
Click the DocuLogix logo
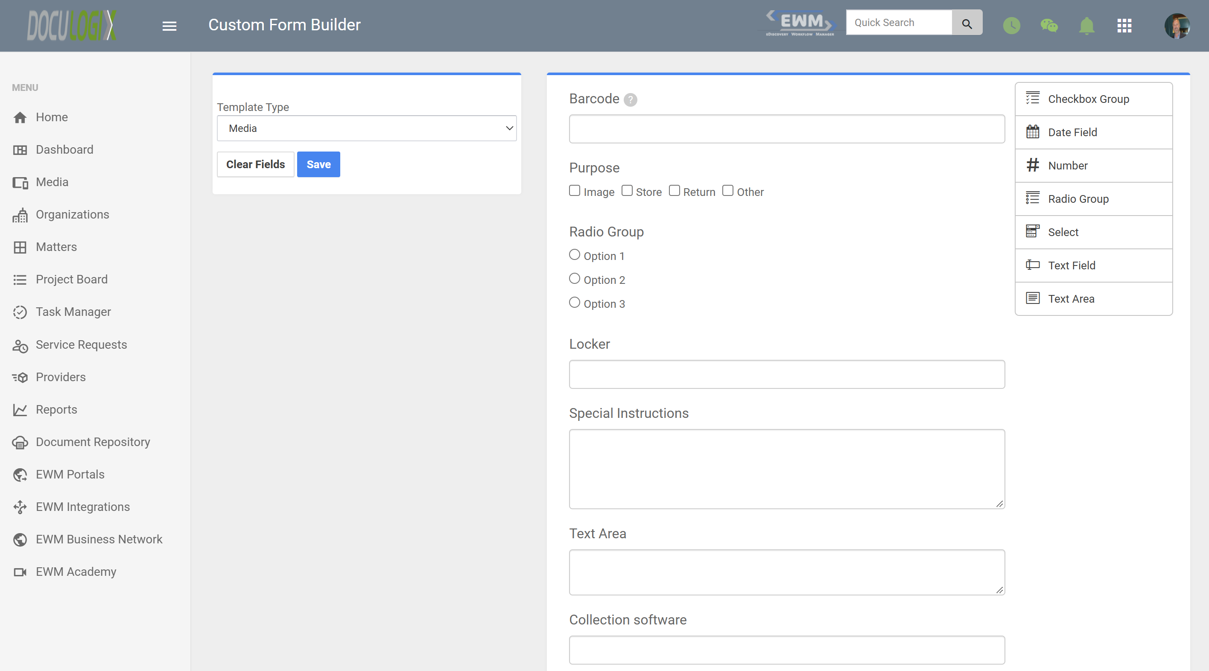pyautogui.click(x=72, y=25)
